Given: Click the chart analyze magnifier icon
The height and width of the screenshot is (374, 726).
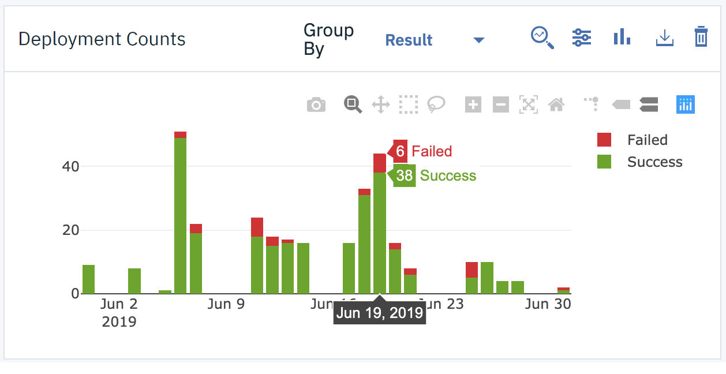Looking at the screenshot, I should [542, 38].
